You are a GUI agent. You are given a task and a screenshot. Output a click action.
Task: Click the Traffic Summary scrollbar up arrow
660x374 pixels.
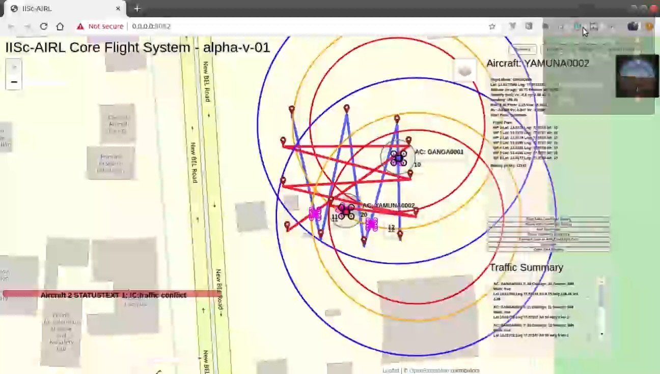coord(601,281)
